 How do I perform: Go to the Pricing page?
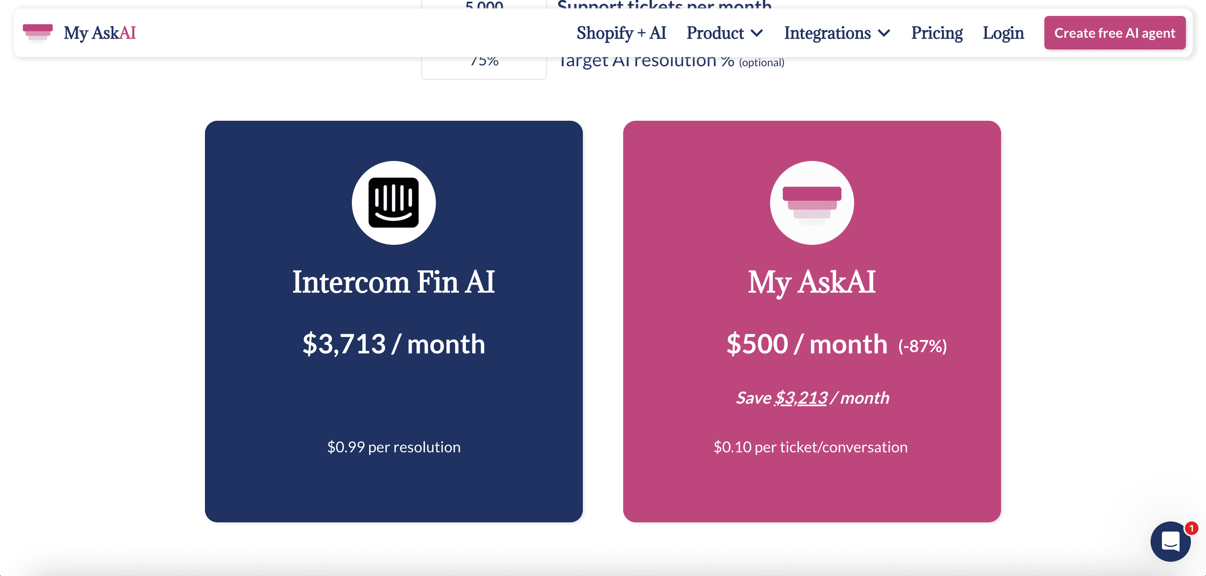[936, 33]
